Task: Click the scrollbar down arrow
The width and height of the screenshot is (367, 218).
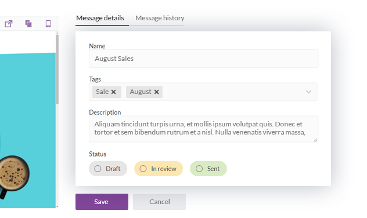Action: coord(57,206)
